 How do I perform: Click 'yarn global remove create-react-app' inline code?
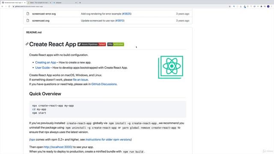[x=149, y=128]
